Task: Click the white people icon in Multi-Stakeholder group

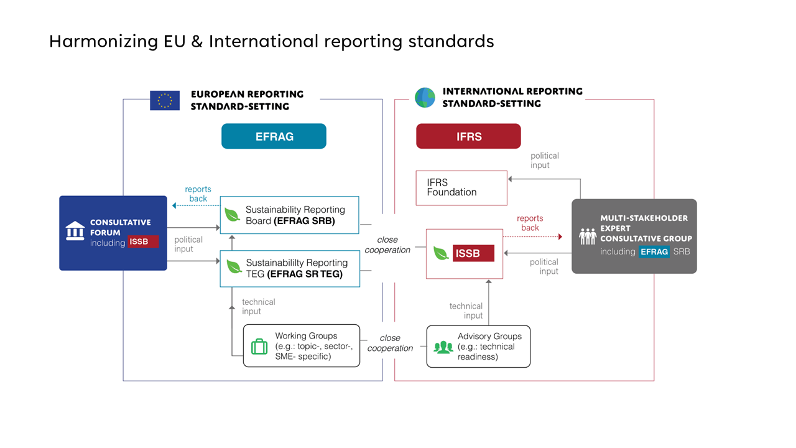Action: 587,236
